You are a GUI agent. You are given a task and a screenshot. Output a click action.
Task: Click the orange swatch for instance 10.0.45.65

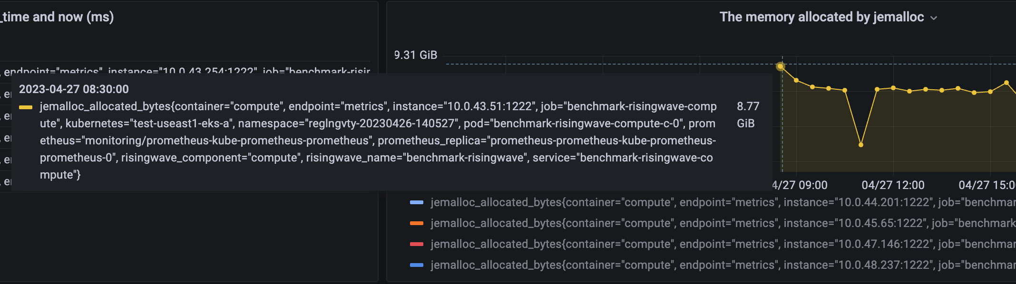coord(417,223)
